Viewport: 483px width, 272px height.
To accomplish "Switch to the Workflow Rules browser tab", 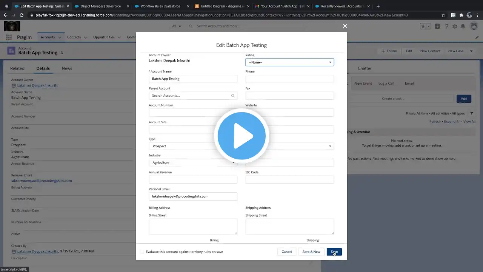I will point(160,6).
